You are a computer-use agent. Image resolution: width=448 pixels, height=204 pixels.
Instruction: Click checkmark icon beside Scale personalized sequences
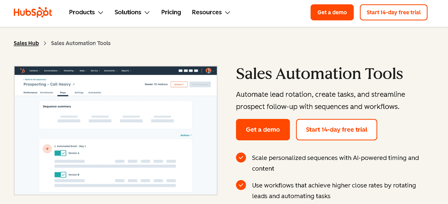[x=241, y=158]
